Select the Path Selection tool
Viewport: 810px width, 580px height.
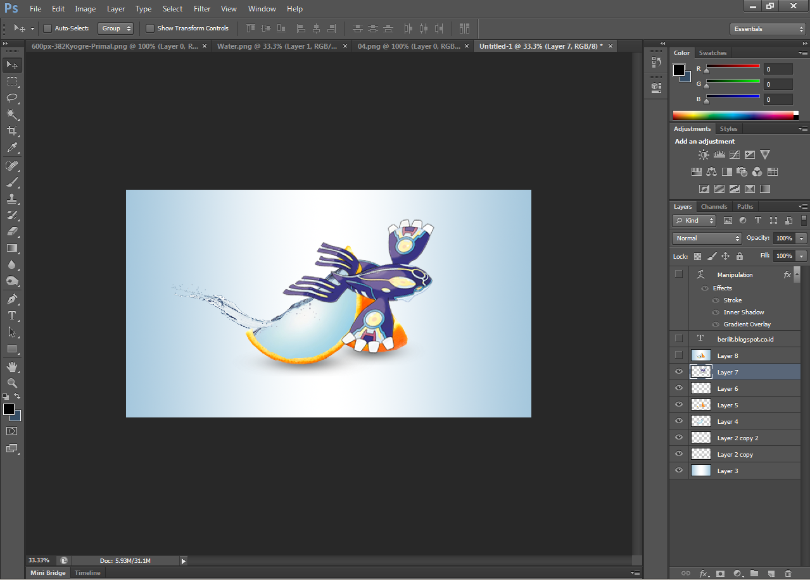click(x=12, y=332)
